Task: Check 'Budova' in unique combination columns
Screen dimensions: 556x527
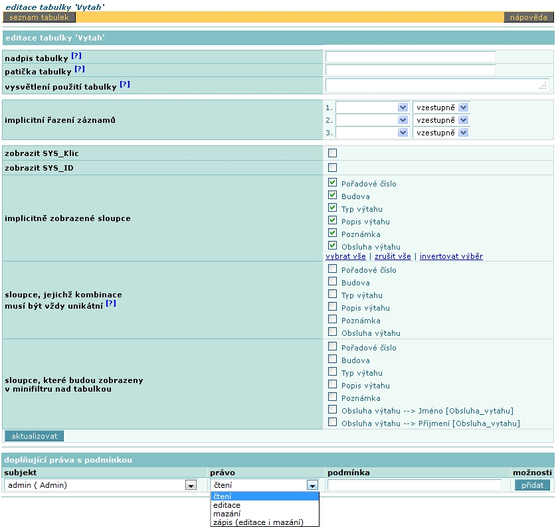Action: (332, 281)
